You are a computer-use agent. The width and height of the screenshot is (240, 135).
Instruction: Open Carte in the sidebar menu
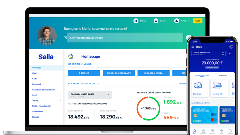35,79
